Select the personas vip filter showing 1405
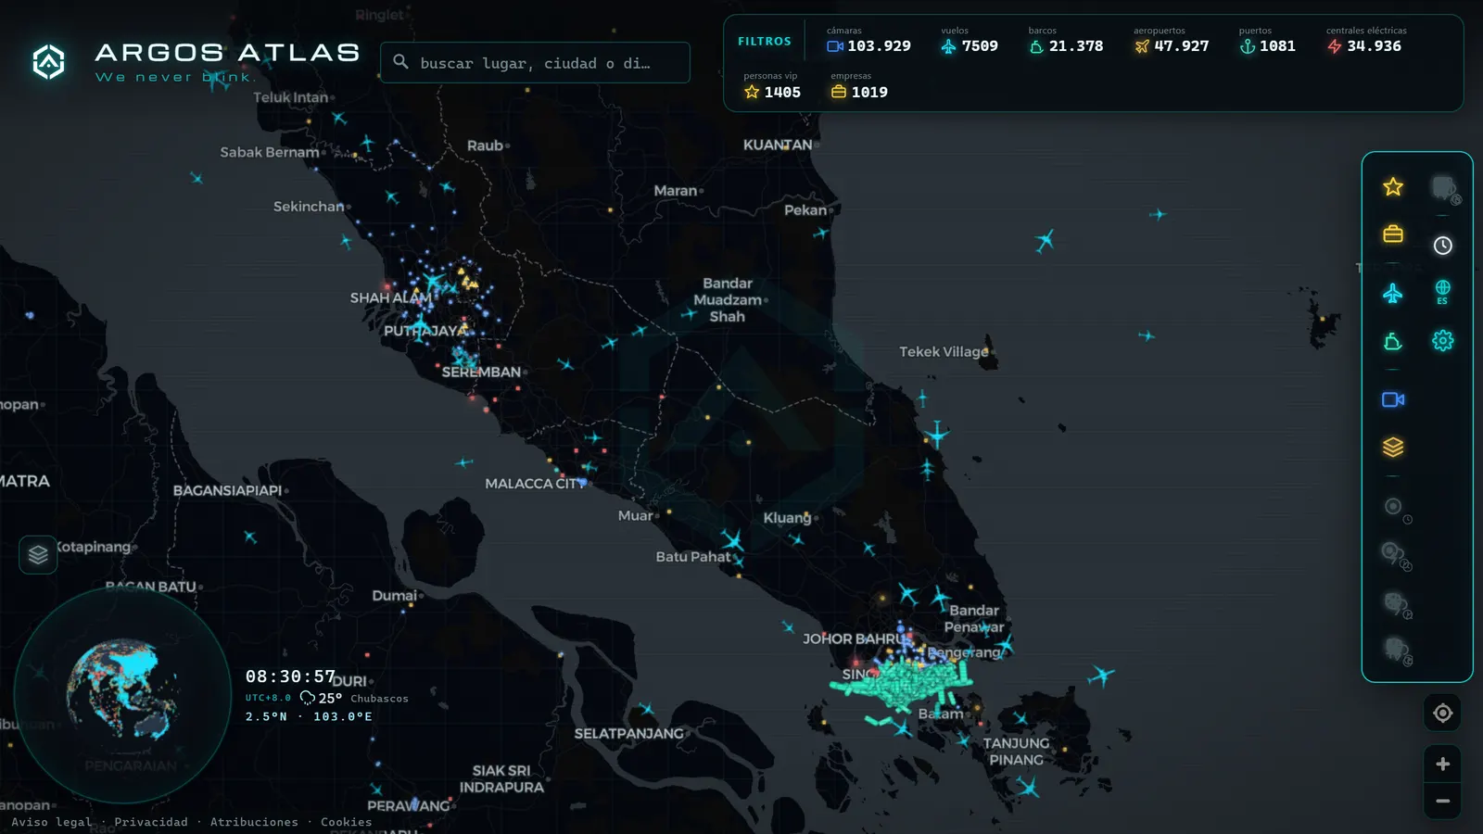 click(772, 86)
